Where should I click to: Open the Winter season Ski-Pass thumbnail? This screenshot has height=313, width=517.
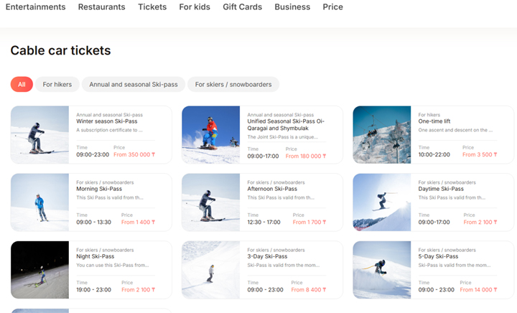point(40,135)
